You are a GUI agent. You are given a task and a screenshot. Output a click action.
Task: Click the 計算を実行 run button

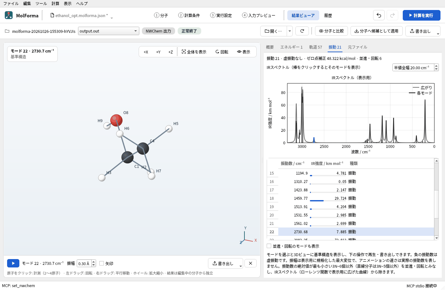[x=421, y=15]
